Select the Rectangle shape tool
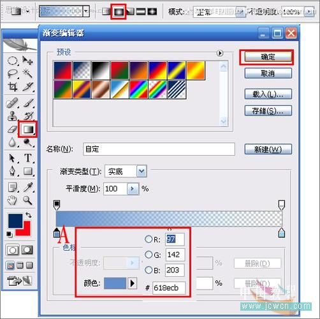The width and height of the screenshot is (320, 319). pyautogui.click(x=27, y=171)
